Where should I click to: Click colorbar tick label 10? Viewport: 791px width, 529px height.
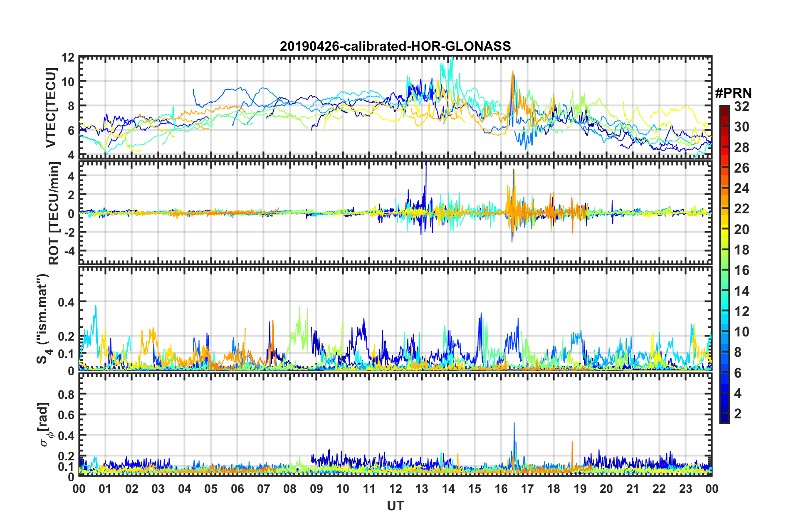point(742,332)
